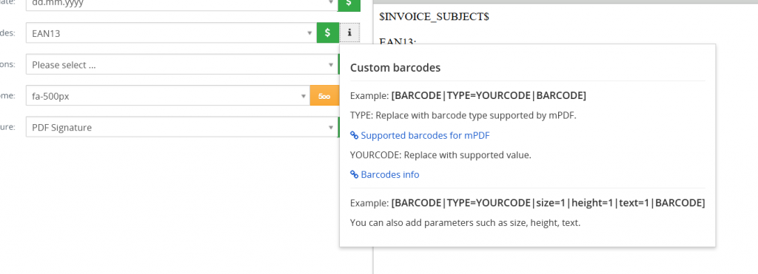758x274 pixels.
Task: Click 'YOURCODE: Replace with supported value' text
Action: [x=440, y=155]
